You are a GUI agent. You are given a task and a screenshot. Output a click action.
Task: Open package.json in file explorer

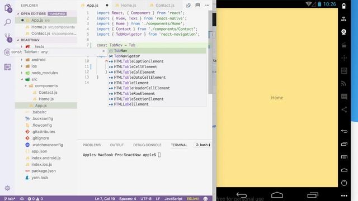click(46, 171)
